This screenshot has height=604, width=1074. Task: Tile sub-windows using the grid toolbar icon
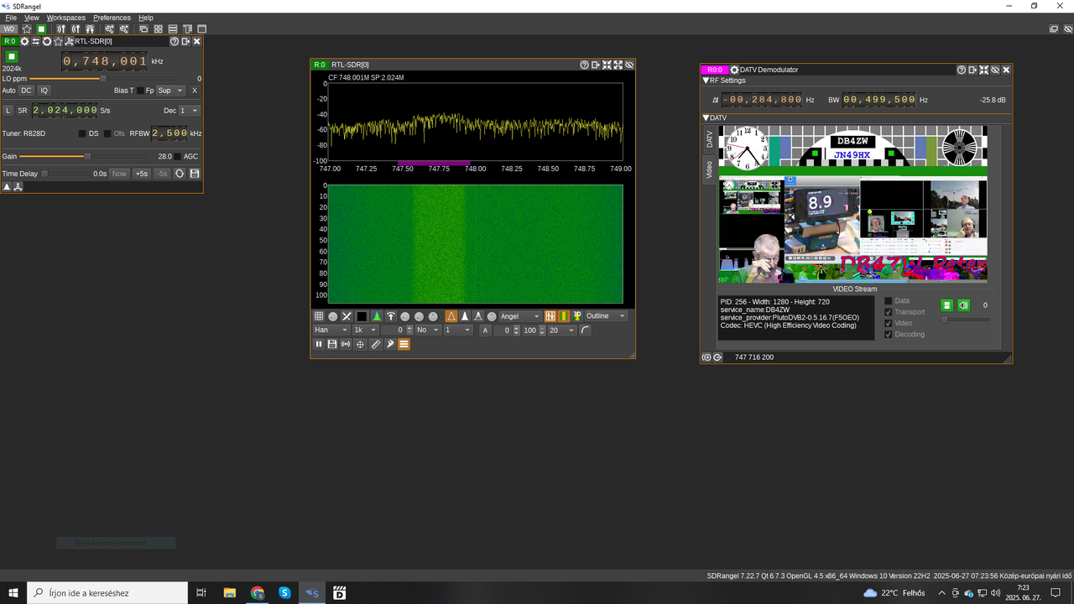tap(158, 29)
